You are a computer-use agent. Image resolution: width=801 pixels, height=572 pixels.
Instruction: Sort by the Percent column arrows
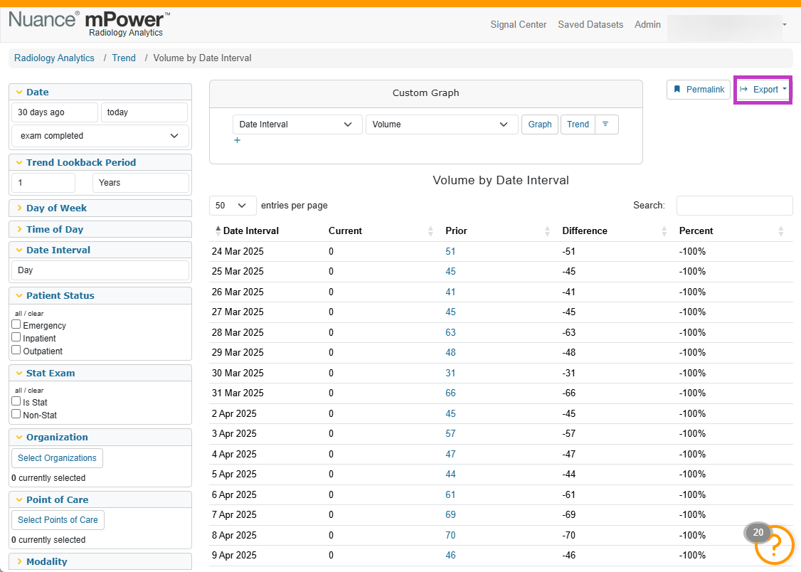point(780,231)
